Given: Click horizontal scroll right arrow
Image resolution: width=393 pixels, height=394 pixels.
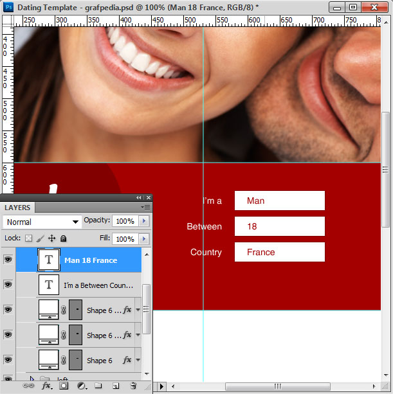Looking at the screenshot, I should point(374,386).
